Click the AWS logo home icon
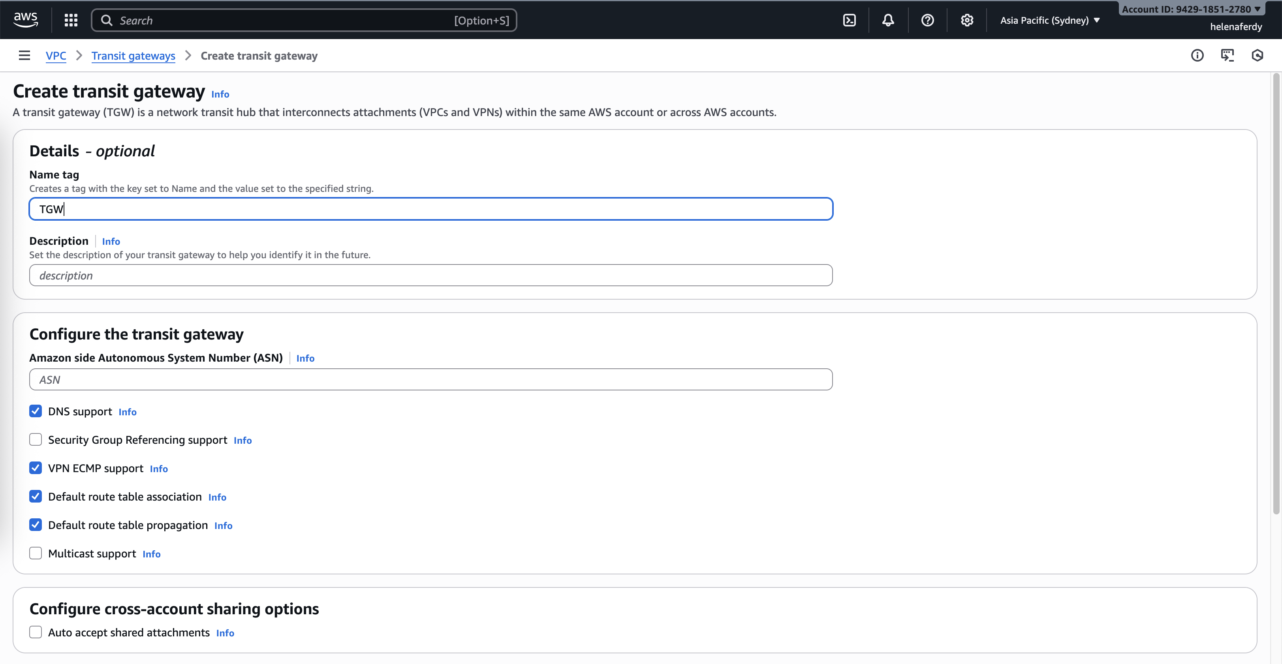This screenshot has width=1282, height=664. [x=25, y=20]
